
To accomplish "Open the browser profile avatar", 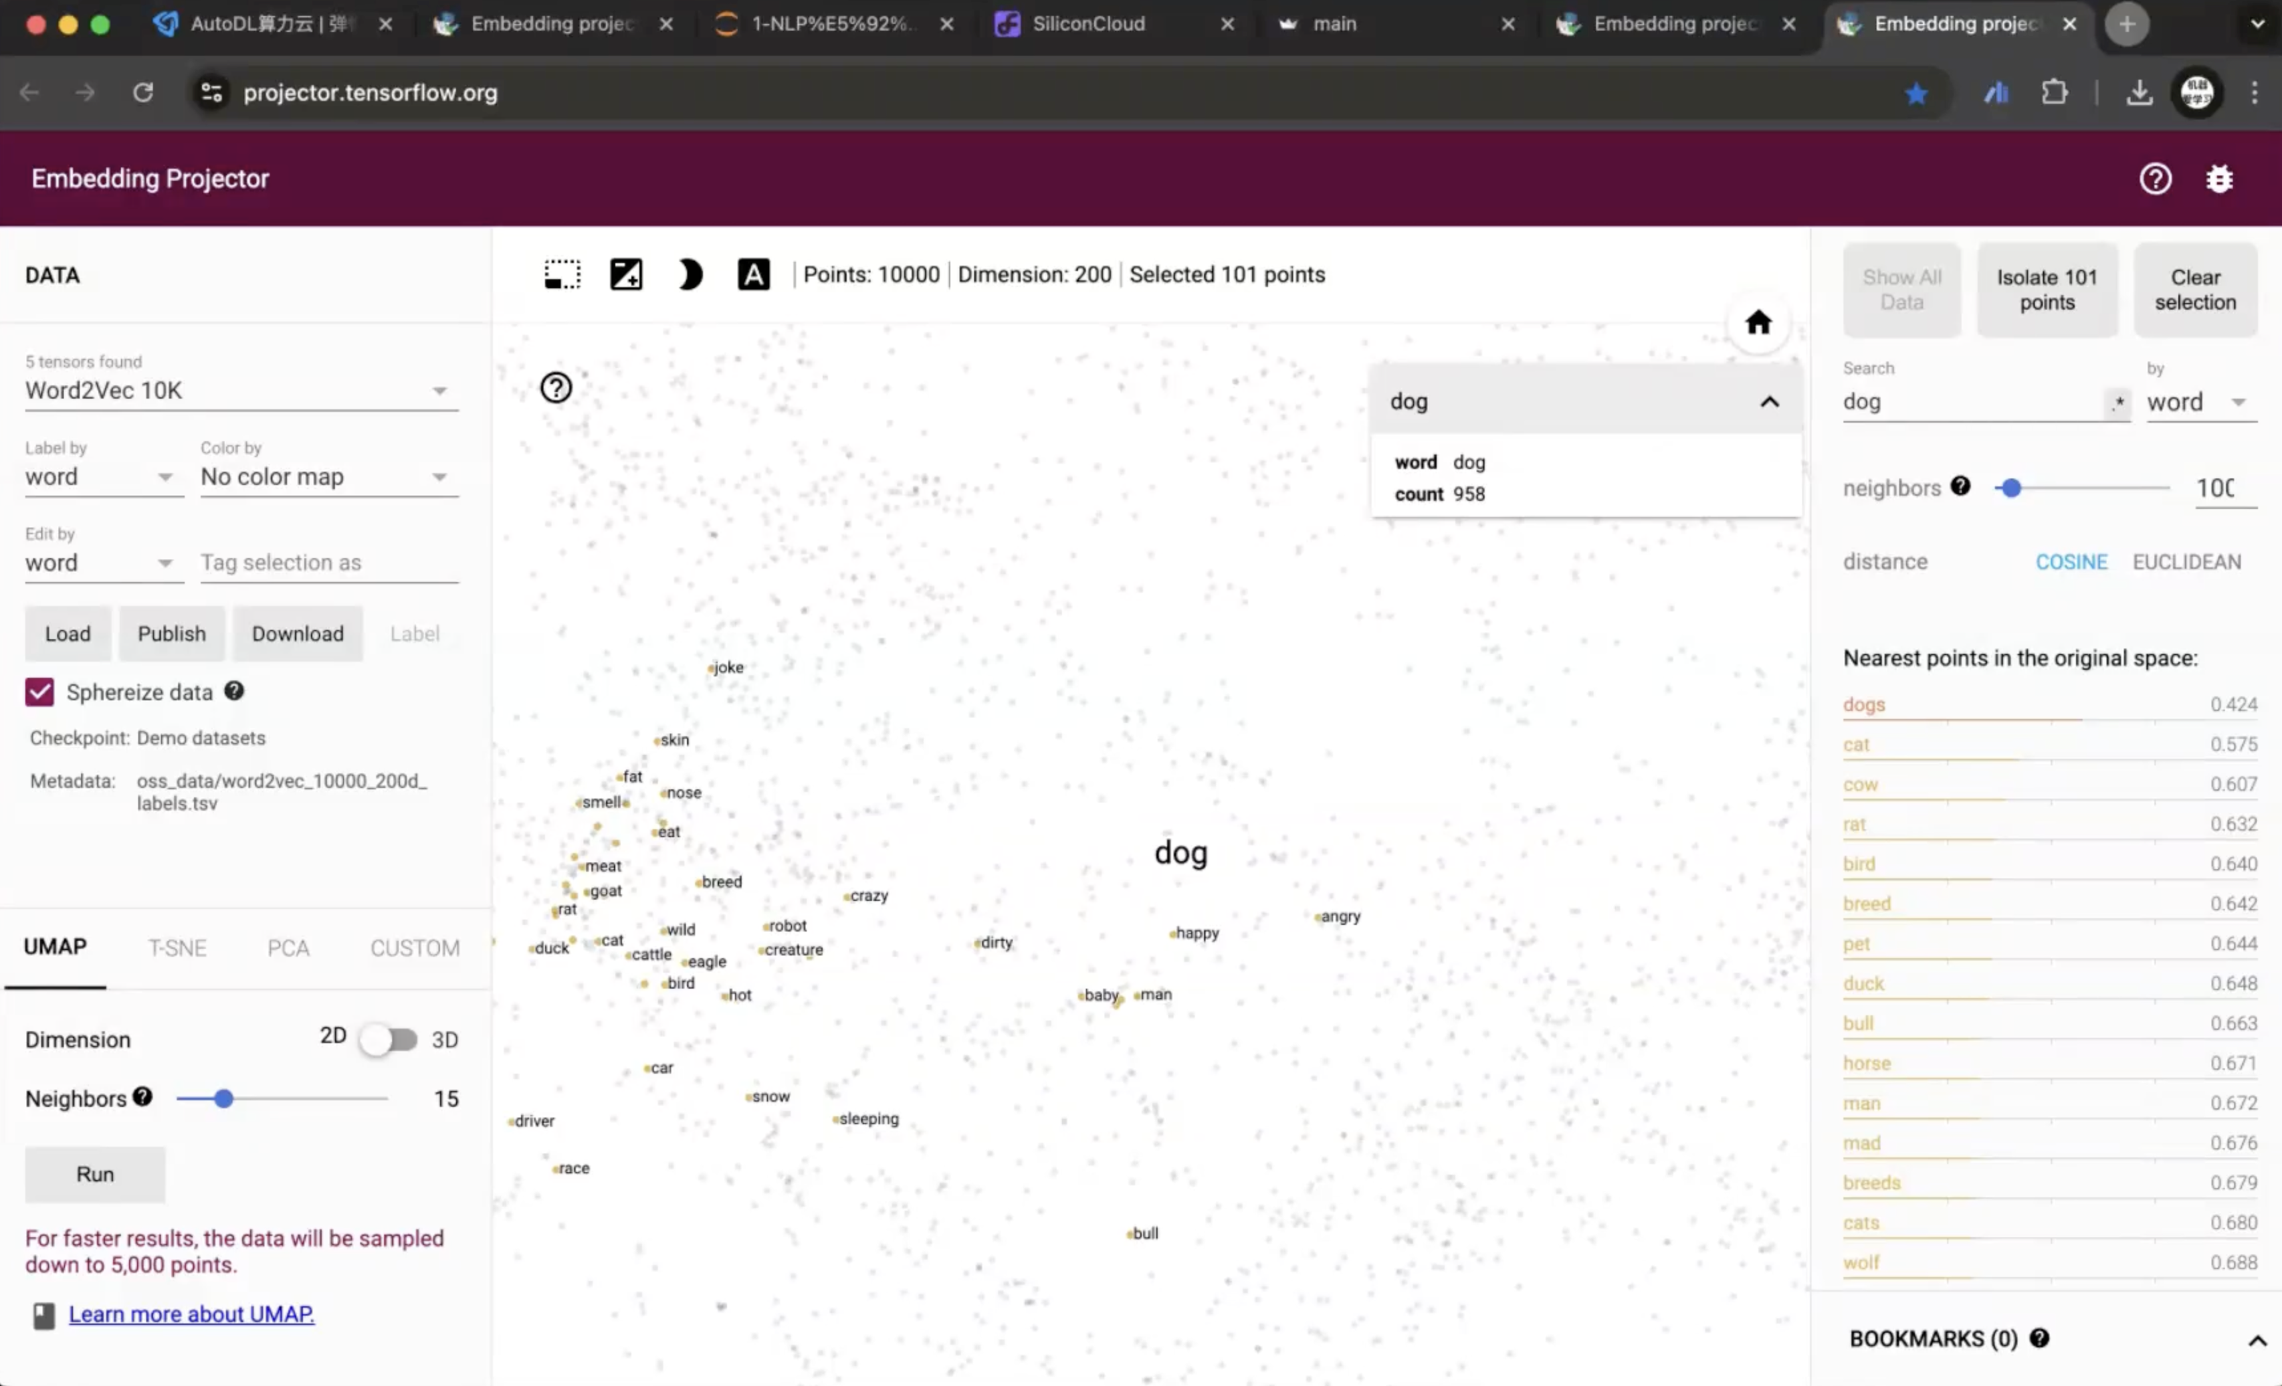I will tap(2197, 92).
